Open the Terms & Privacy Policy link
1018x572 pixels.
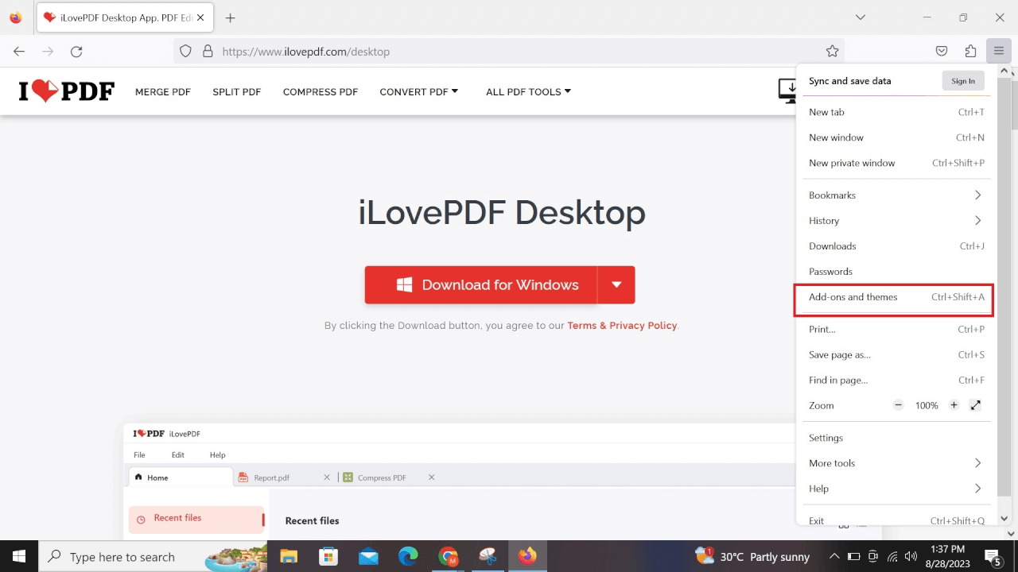[x=622, y=326]
